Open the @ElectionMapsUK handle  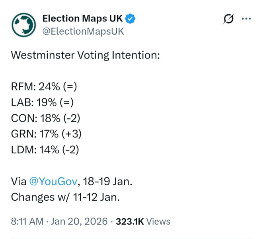coord(83,31)
